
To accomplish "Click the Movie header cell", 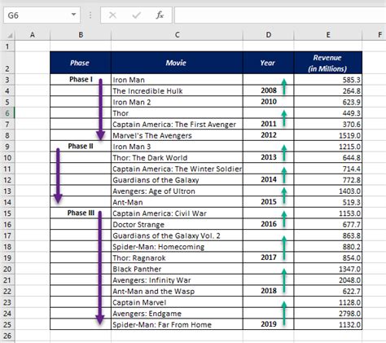I will (177, 63).
